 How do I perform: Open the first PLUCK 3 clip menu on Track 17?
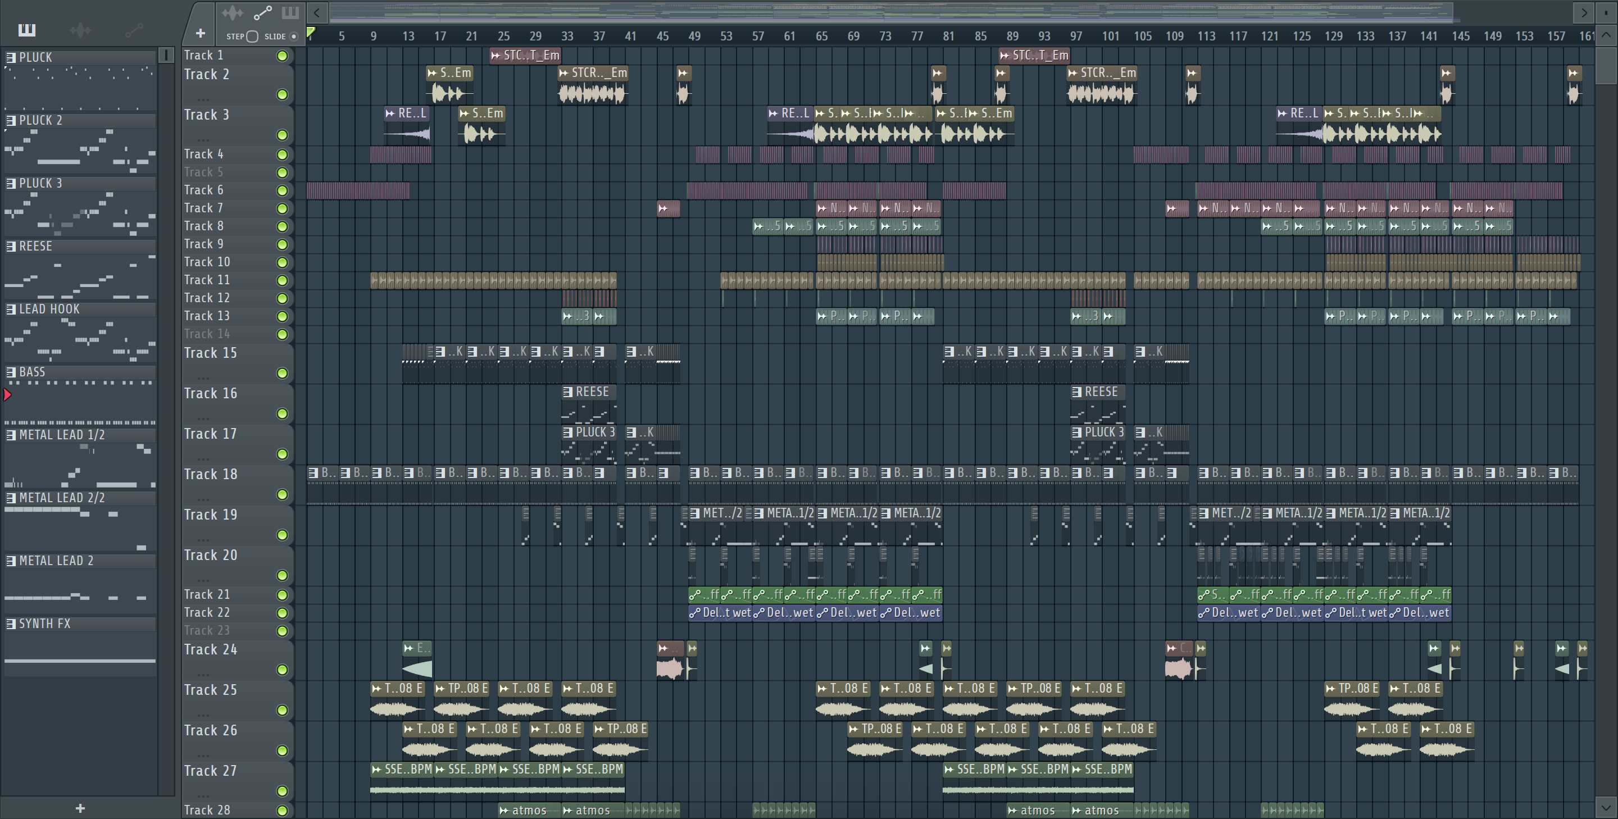coord(568,432)
